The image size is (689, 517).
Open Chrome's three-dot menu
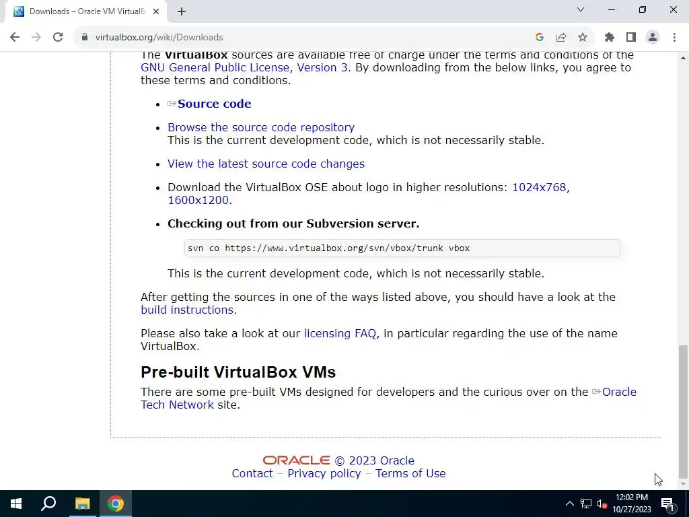pyautogui.click(x=674, y=38)
